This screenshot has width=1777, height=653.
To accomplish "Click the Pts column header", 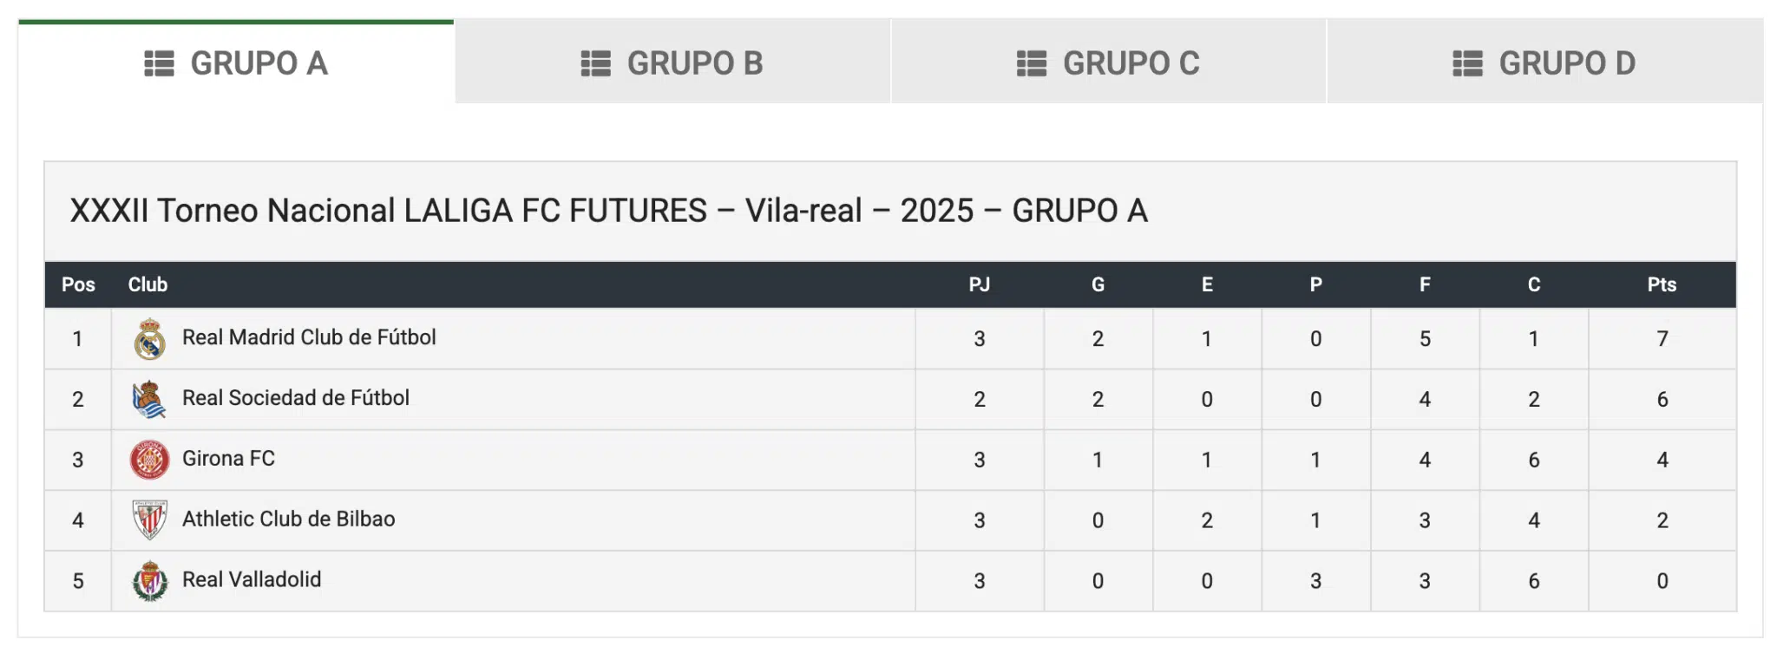I will click(x=1662, y=284).
